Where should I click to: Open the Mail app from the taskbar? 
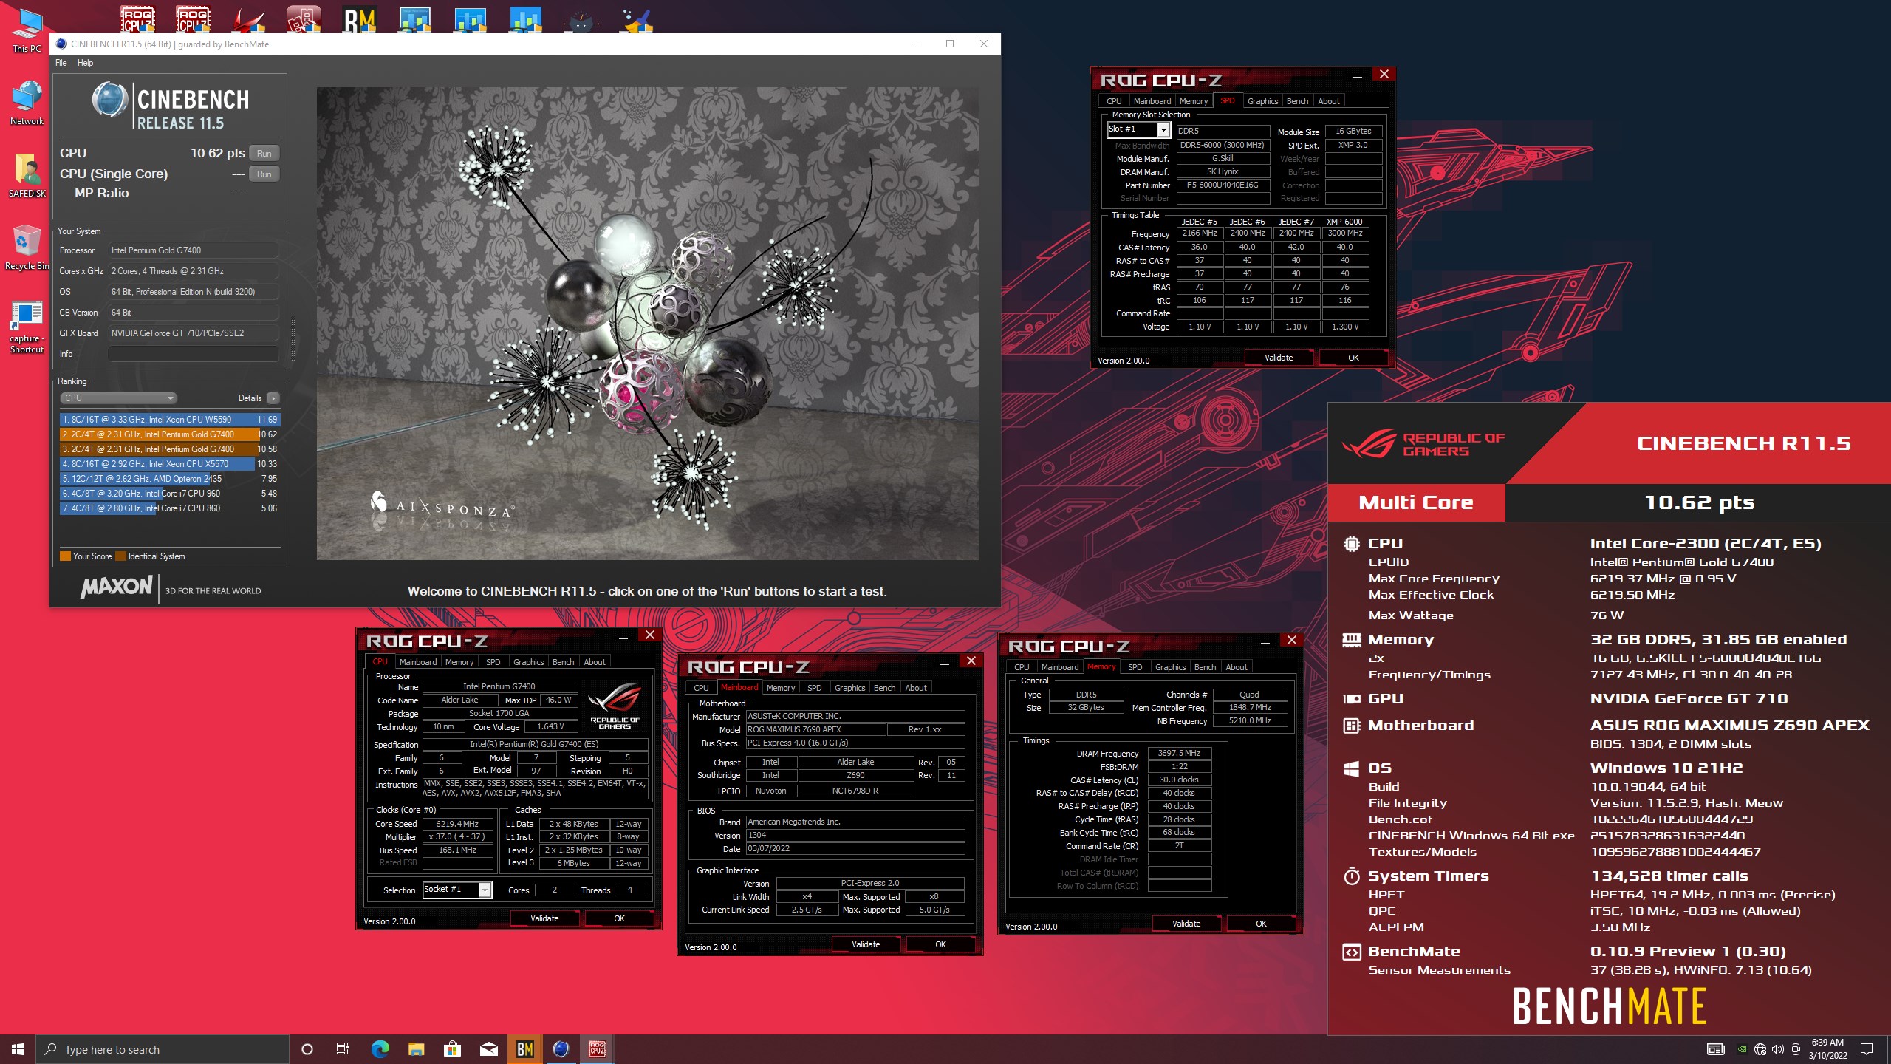[x=488, y=1049]
